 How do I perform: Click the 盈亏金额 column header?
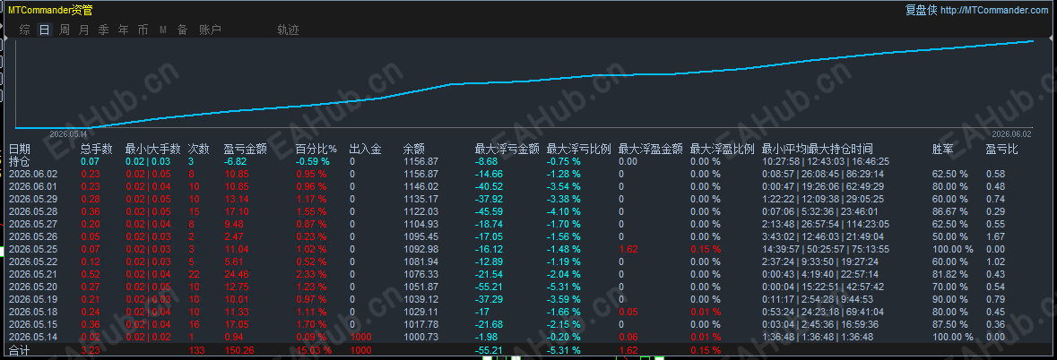pyautogui.click(x=246, y=149)
